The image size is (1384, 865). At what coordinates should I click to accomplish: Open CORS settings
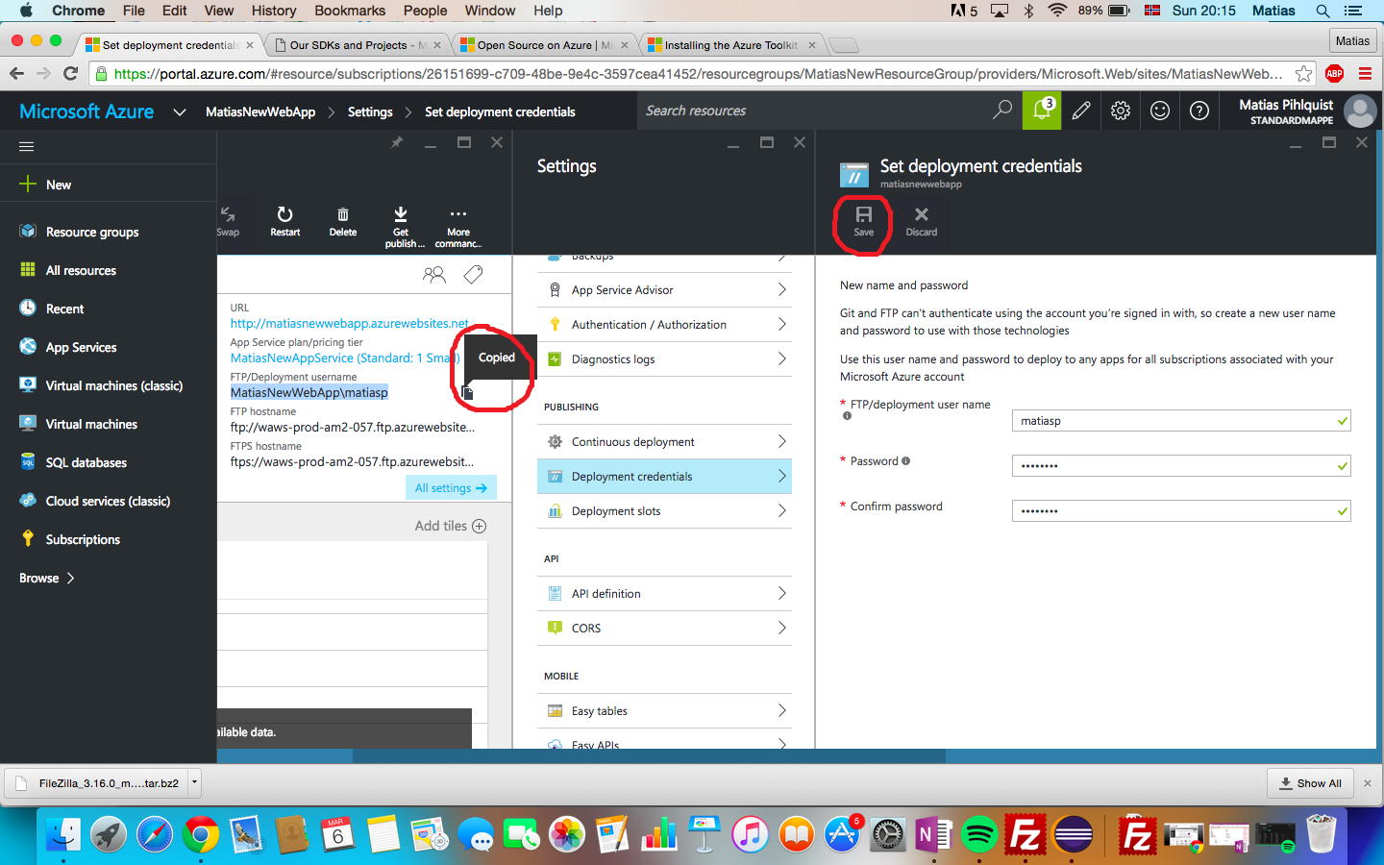[665, 629]
